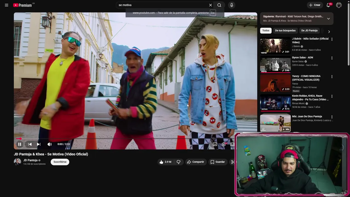Create clip with scissors icon
350x197 pixels.
coord(232,162)
